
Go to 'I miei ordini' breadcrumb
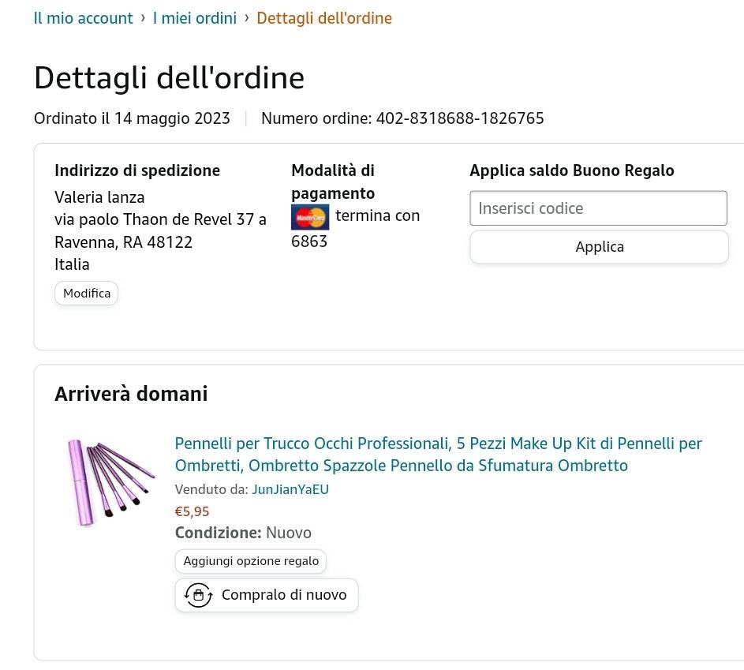195,18
